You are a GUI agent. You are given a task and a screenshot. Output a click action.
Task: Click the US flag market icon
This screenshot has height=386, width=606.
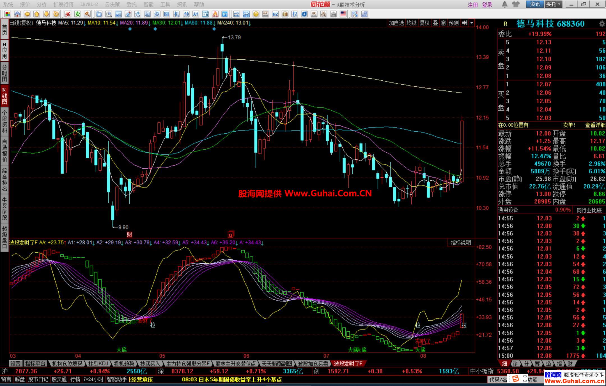(x=343, y=14)
